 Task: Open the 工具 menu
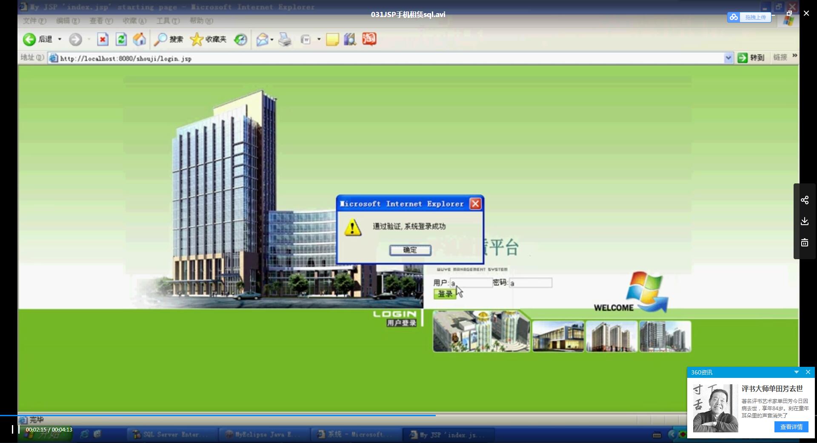(x=168, y=21)
